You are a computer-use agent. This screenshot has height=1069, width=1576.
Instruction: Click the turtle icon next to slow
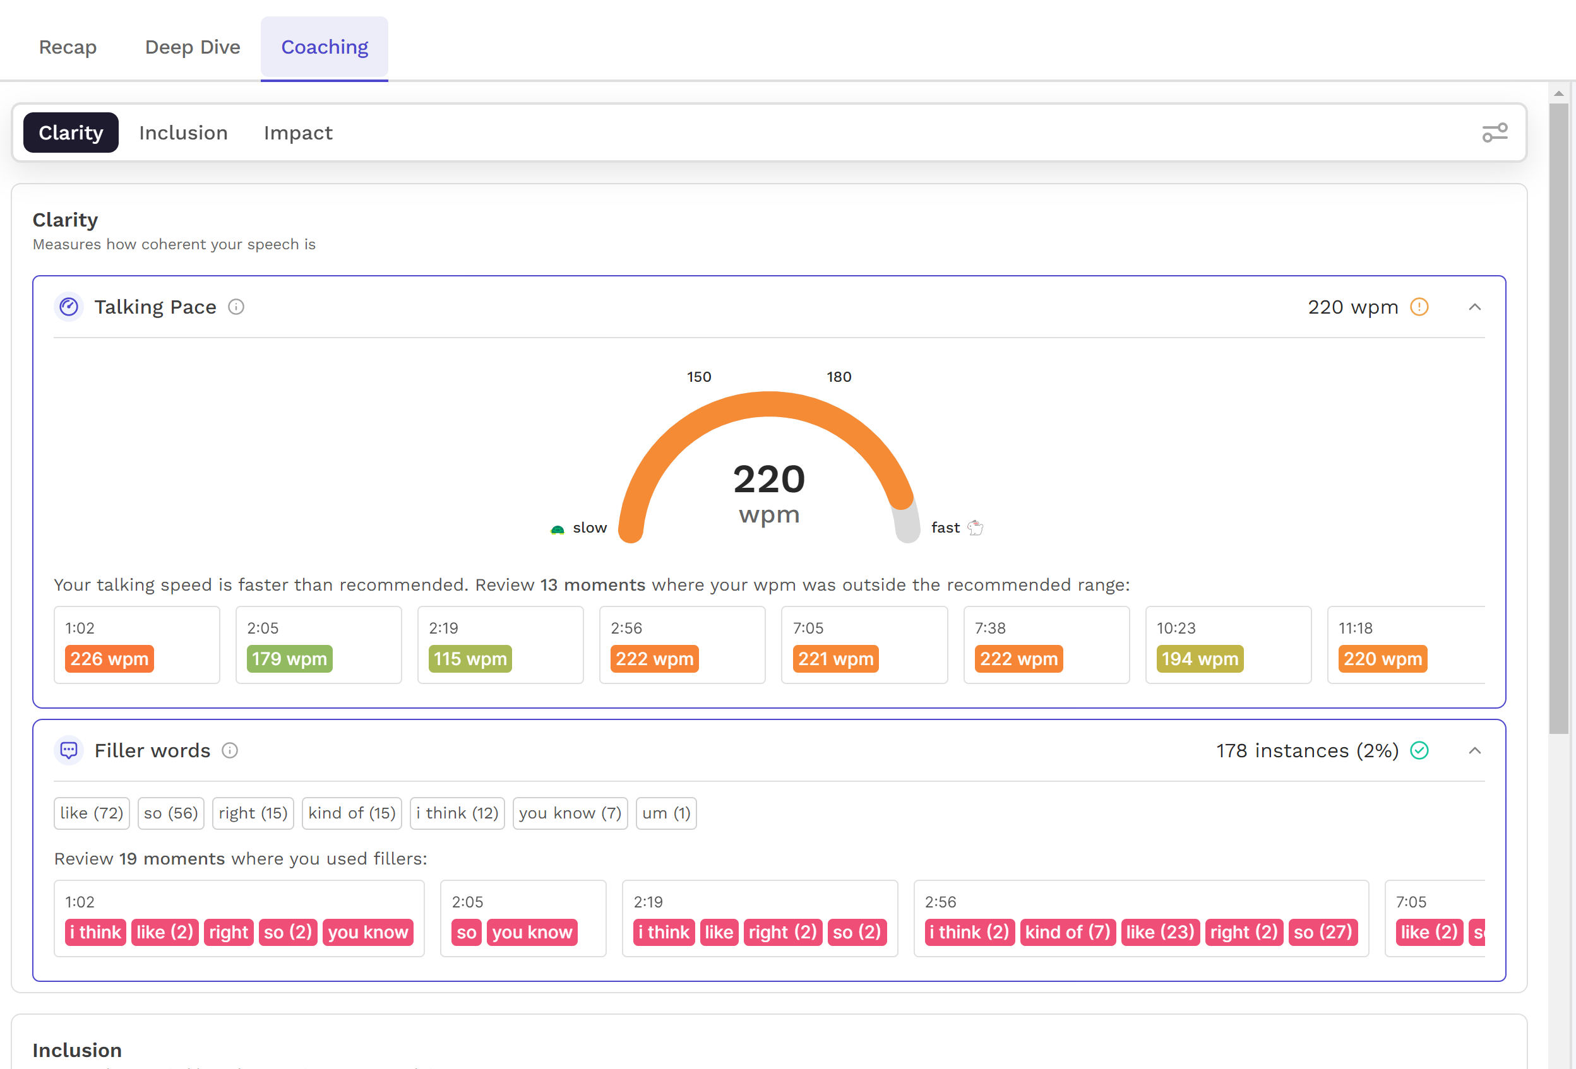pyautogui.click(x=557, y=529)
